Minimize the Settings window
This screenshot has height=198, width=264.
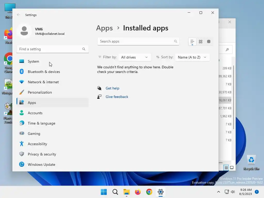click(189, 13)
